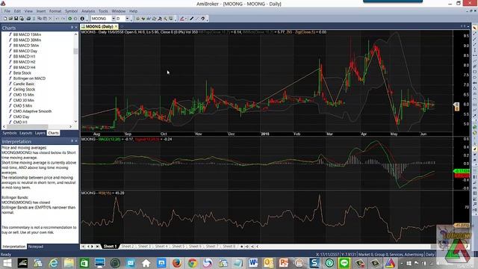Pin or unpin the Charts panel
Screen dimensions: 478x269
point(72,28)
